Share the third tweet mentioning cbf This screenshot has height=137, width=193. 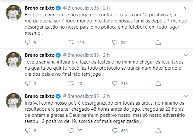pos(158,131)
